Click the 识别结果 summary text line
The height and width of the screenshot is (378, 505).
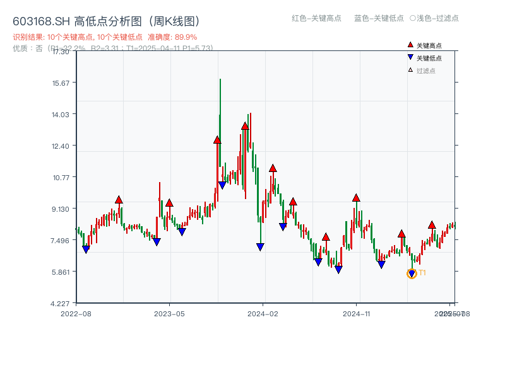tap(104, 37)
